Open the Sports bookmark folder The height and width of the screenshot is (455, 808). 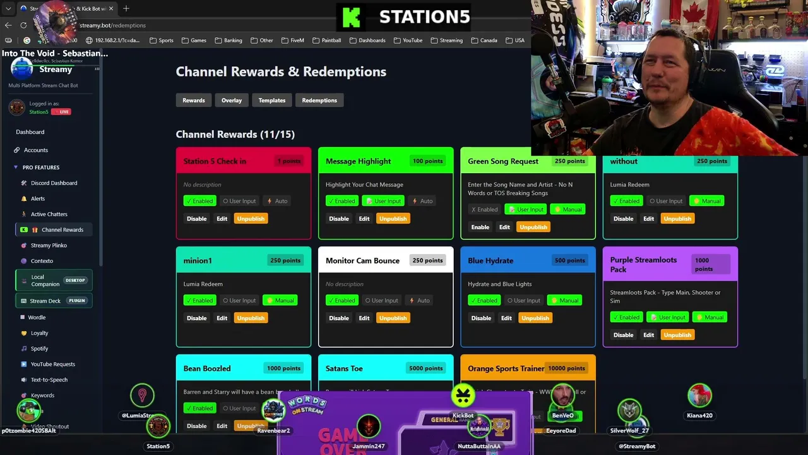point(162,40)
